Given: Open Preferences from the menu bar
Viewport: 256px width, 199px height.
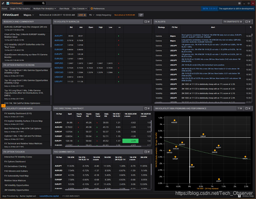Looking at the screenshot, I should [x=99, y=9].
